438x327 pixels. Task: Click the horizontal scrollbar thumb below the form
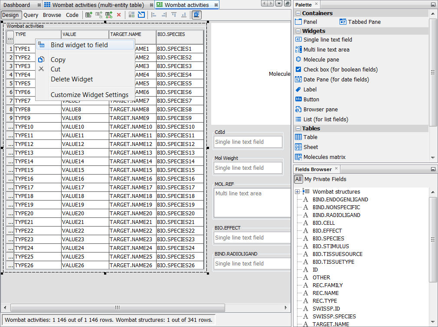(x=117, y=308)
